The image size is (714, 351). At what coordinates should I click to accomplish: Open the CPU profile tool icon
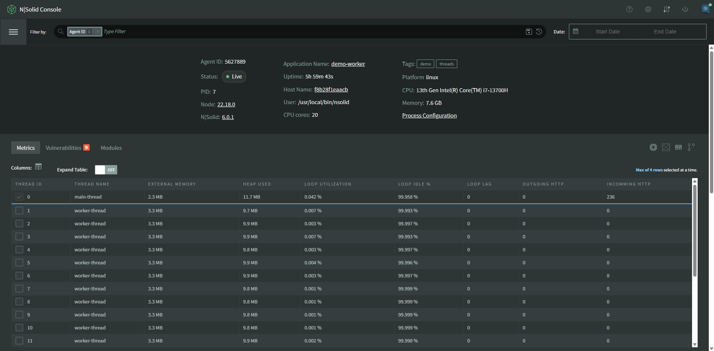(653, 147)
